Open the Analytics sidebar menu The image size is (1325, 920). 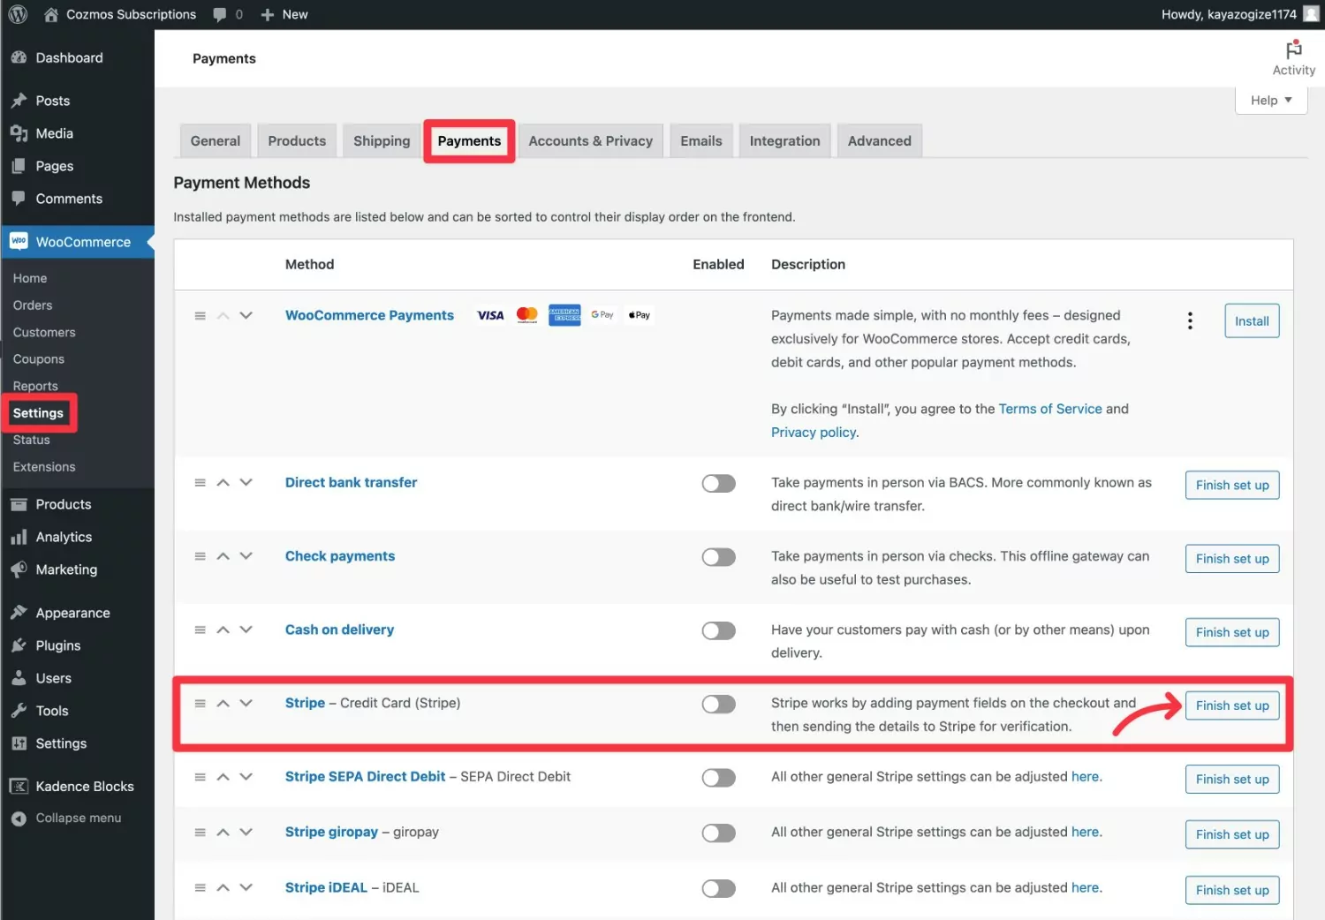point(64,537)
